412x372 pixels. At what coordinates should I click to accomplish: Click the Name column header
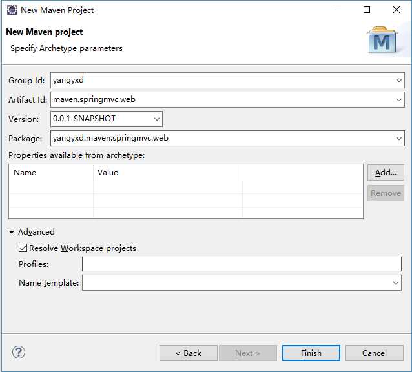click(51, 173)
